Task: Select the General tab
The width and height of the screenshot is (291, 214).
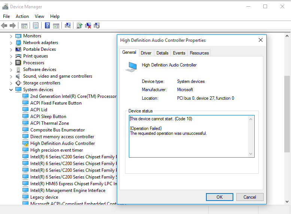Action: pos(129,52)
